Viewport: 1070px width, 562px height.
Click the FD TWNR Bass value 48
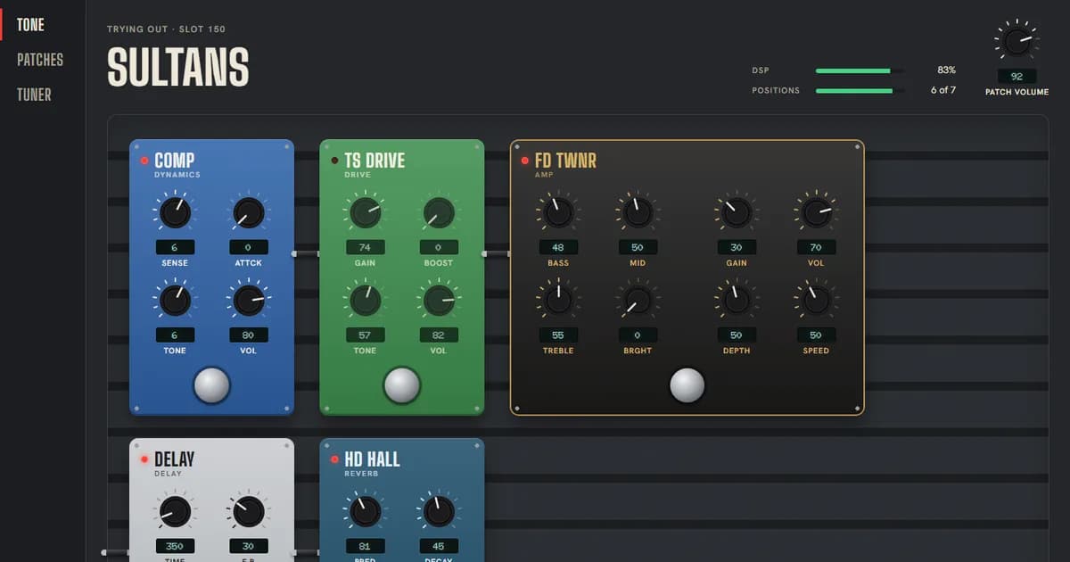point(558,247)
